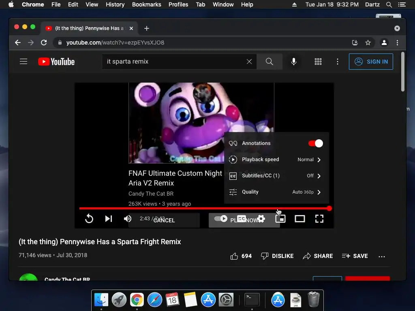Toggle subtitles CC button in player bar

[x=242, y=219]
